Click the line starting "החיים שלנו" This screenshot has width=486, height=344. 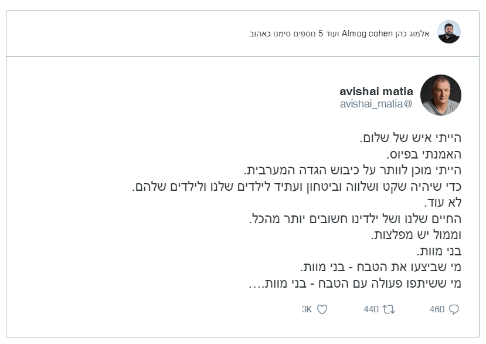pyautogui.click(x=356, y=219)
